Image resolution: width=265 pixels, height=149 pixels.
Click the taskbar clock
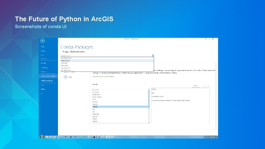coord(212,137)
